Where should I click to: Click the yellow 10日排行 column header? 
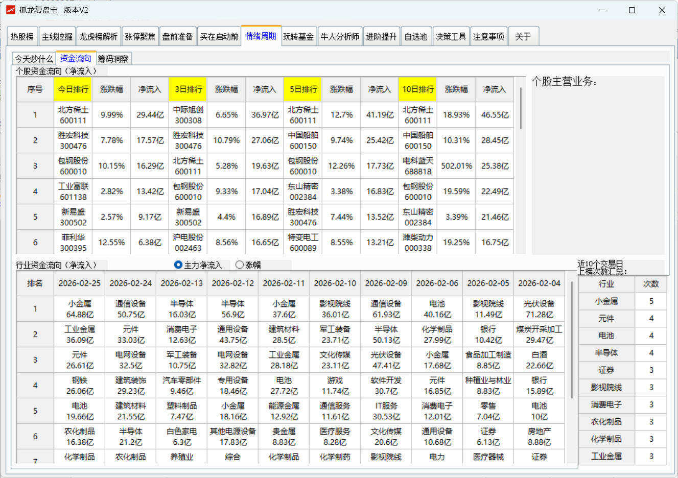[417, 89]
